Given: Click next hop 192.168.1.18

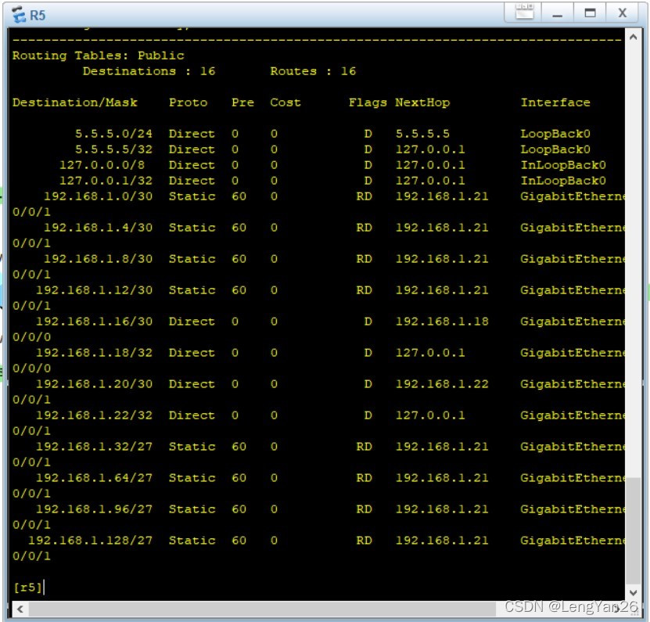Looking at the screenshot, I should [442, 322].
